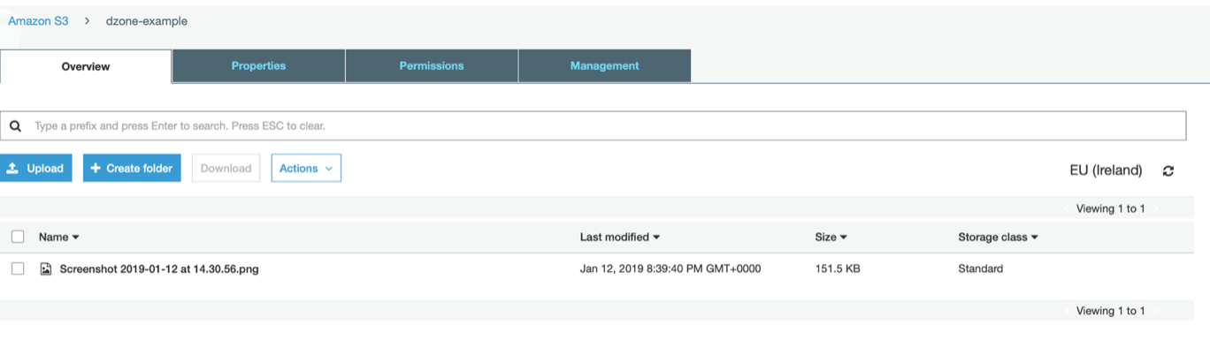Go to the Management tab

(x=604, y=66)
